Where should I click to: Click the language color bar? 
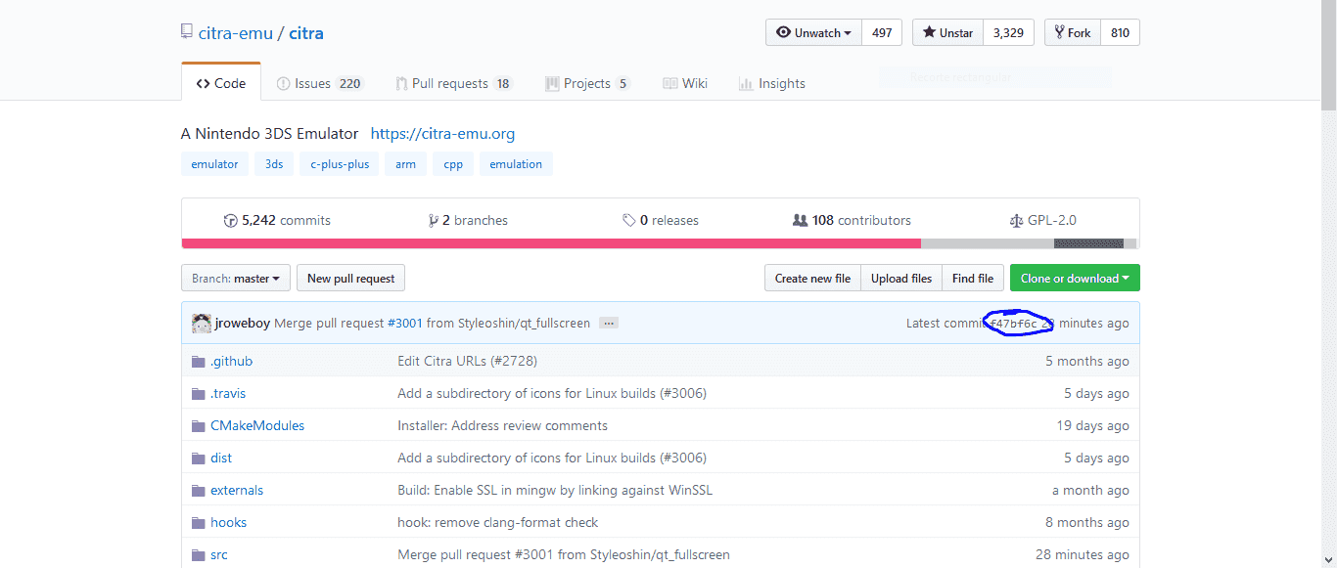660,243
